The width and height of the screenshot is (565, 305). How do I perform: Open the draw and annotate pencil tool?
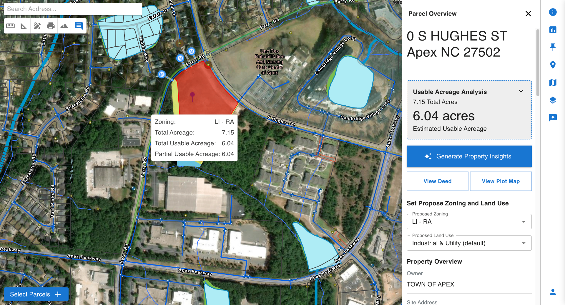[x=37, y=26]
